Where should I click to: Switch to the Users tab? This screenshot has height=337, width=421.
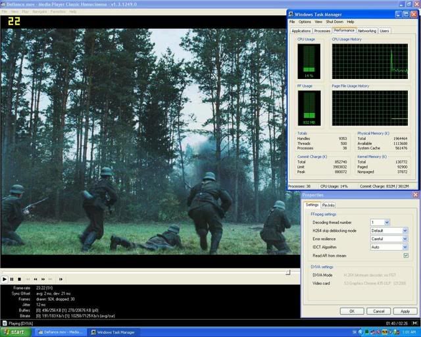coord(384,31)
